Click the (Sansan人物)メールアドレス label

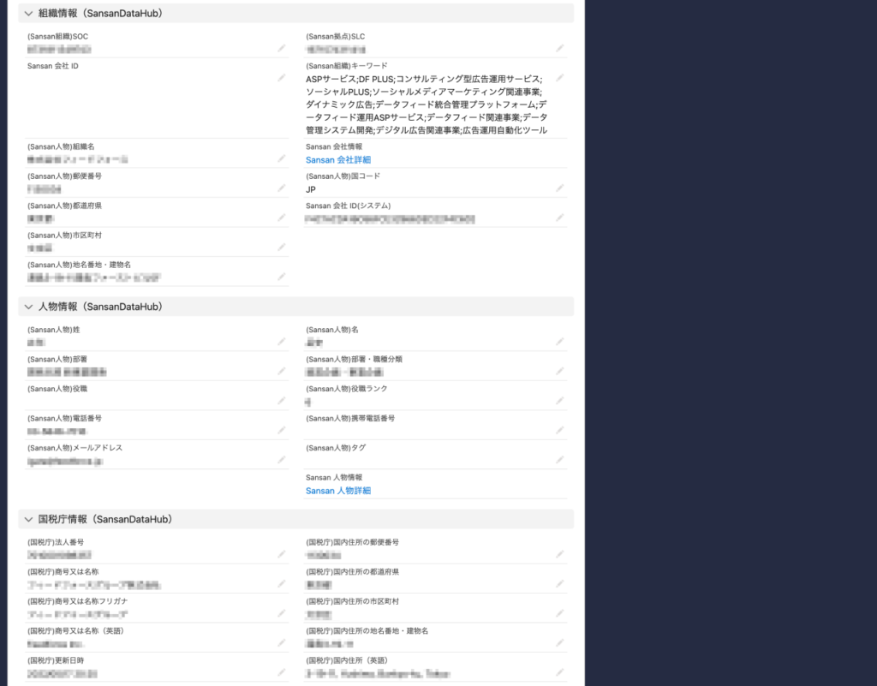click(75, 449)
